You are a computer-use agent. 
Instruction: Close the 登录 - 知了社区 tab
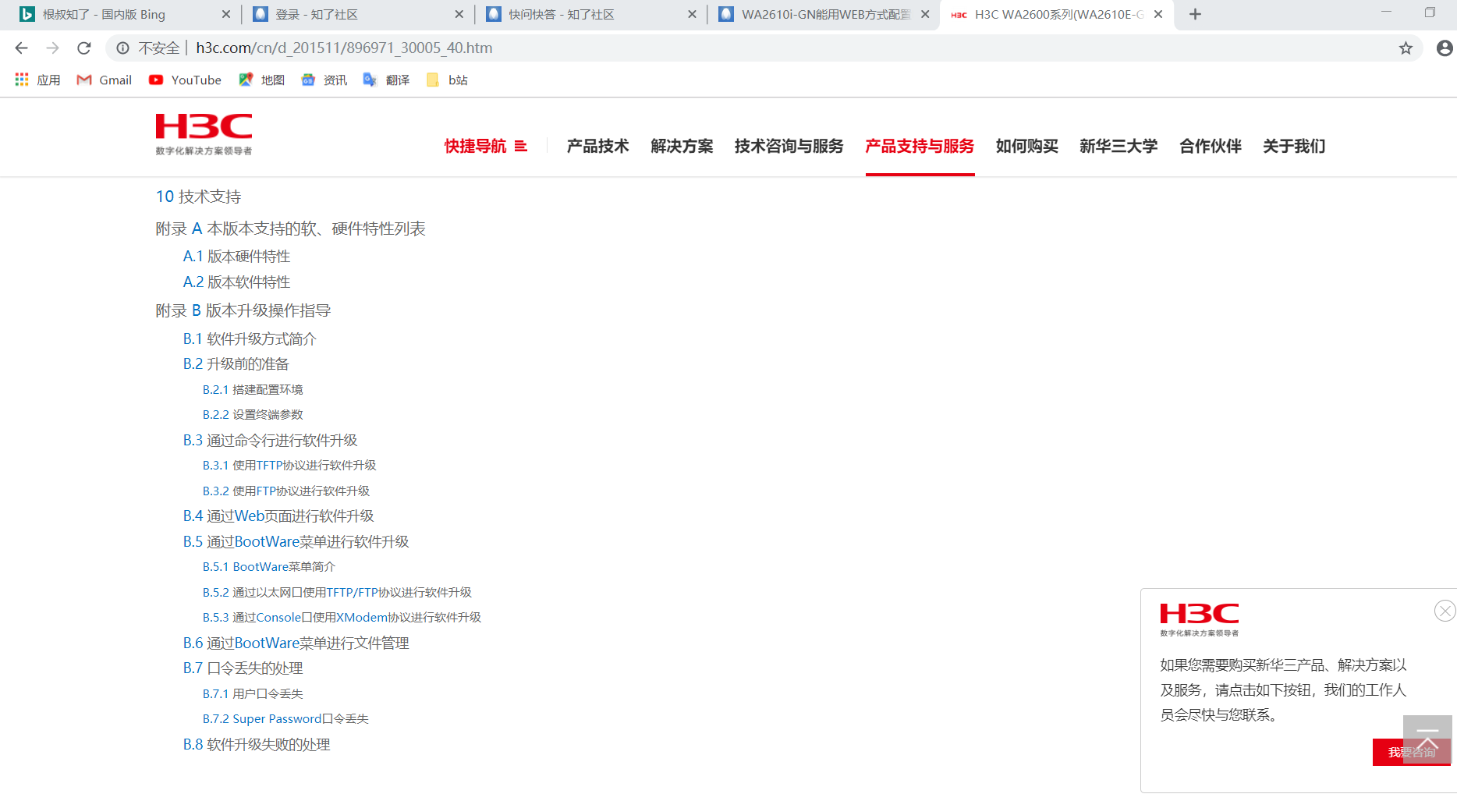459,14
